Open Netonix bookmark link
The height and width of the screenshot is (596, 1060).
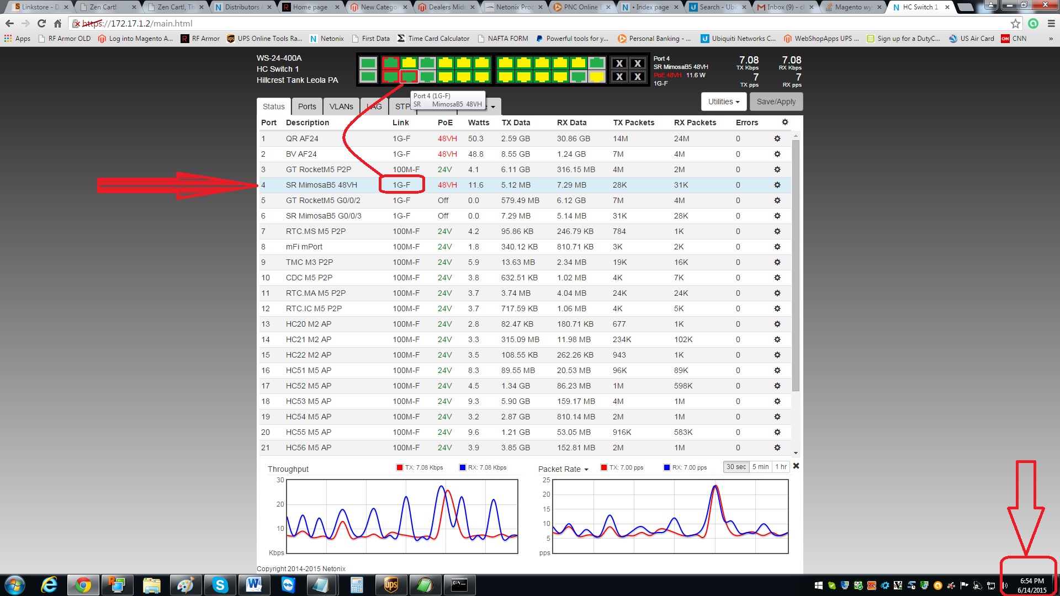327,39
